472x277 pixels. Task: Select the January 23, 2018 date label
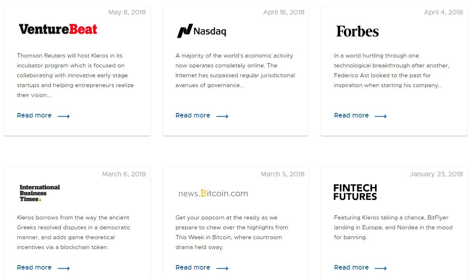pyautogui.click(x=436, y=174)
